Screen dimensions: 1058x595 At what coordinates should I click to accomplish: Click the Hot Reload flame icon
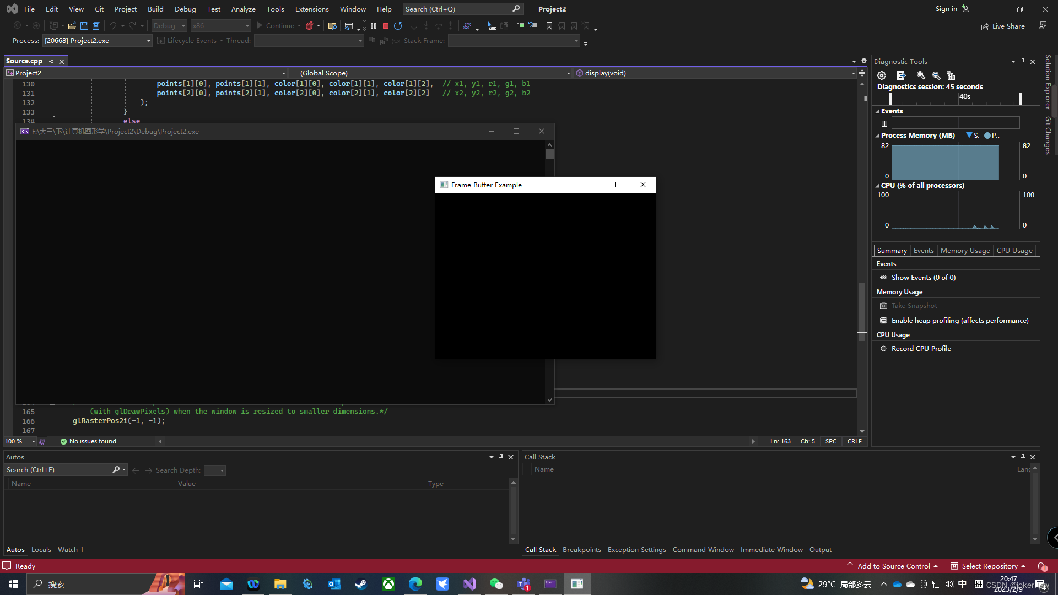pyautogui.click(x=310, y=26)
